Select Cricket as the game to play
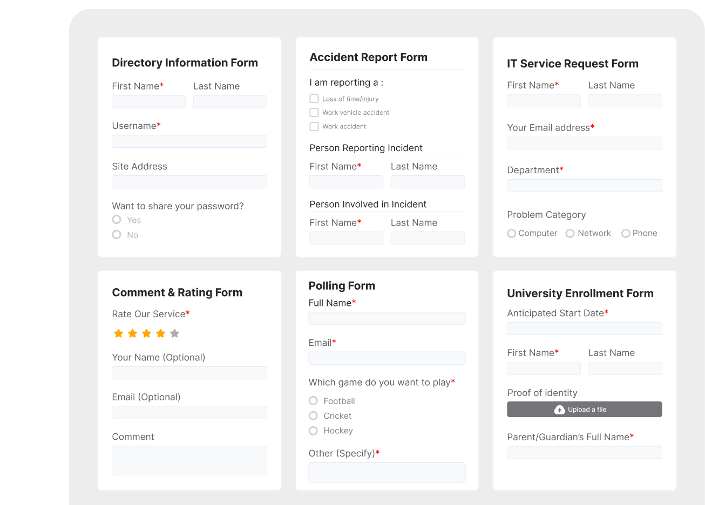705x505 pixels. [313, 416]
